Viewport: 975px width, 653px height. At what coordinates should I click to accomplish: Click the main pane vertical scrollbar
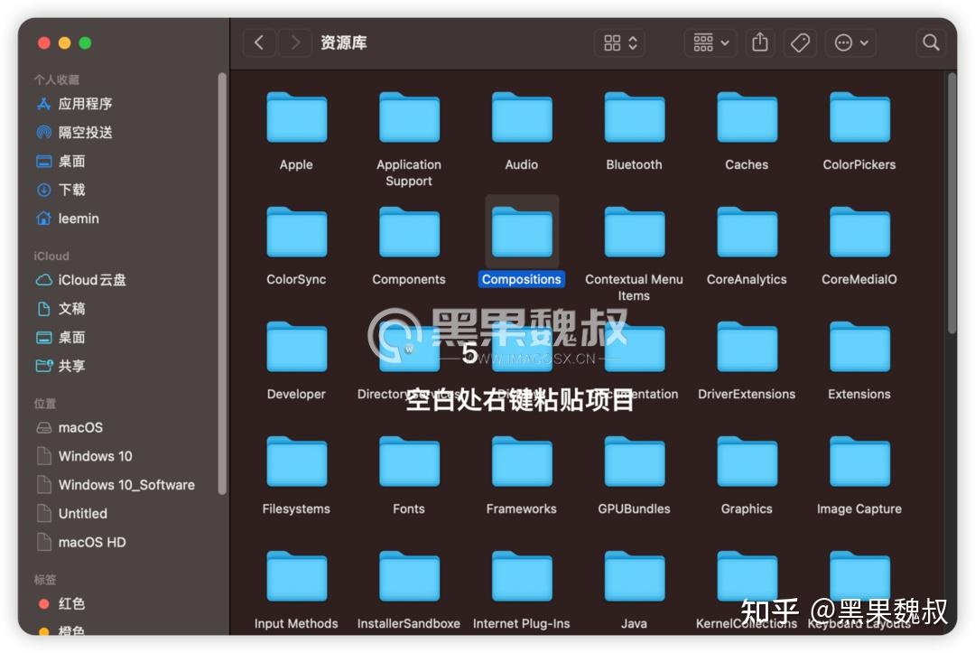click(x=952, y=204)
